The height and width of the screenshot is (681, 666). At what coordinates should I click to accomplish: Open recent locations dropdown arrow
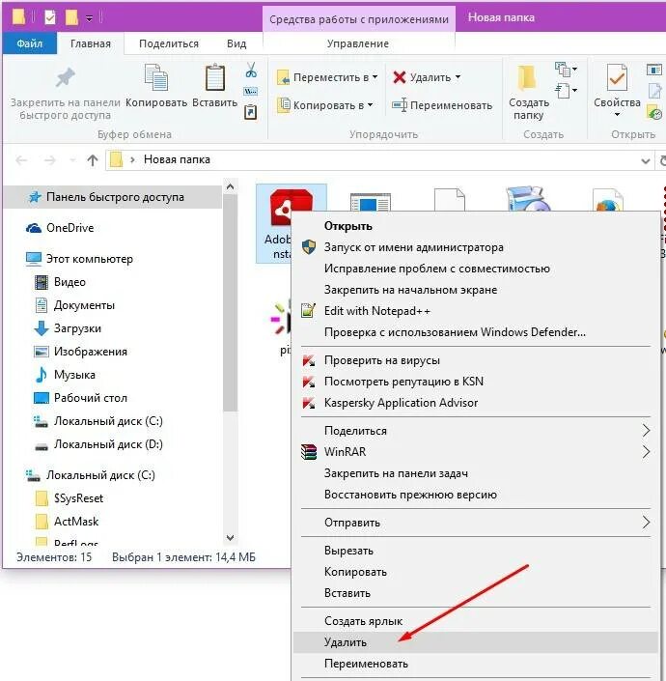pyautogui.click(x=72, y=161)
